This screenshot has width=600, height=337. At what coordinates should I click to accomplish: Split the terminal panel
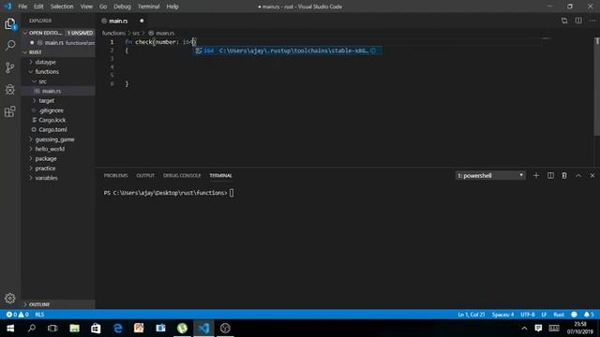[550, 175]
